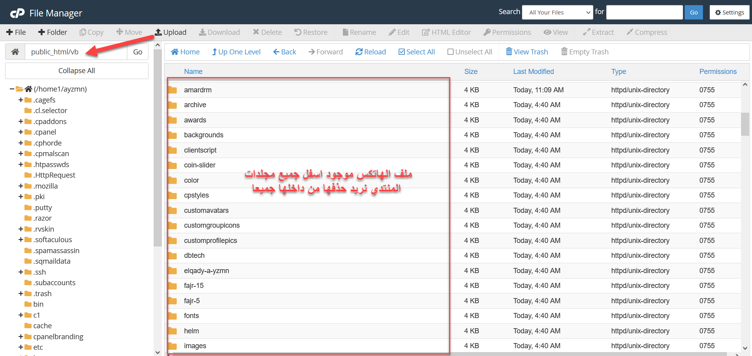The width and height of the screenshot is (752, 356).
Task: Go Up One Level
Action: point(236,52)
